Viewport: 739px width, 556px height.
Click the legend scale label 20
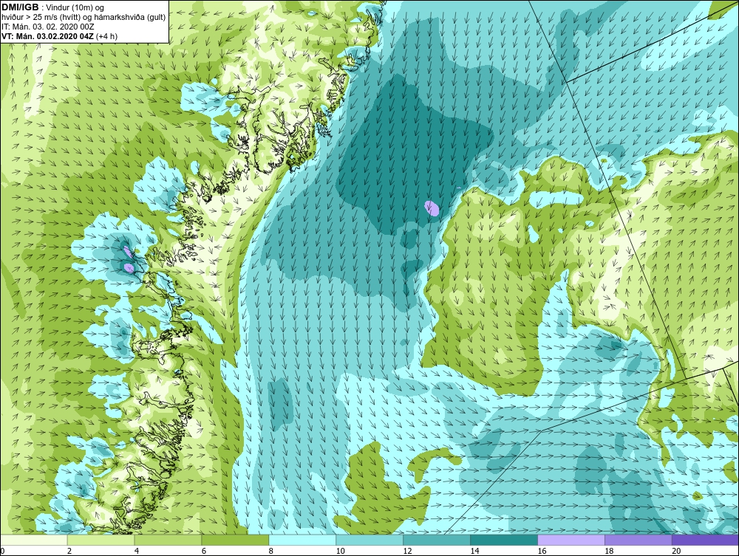pyautogui.click(x=676, y=551)
